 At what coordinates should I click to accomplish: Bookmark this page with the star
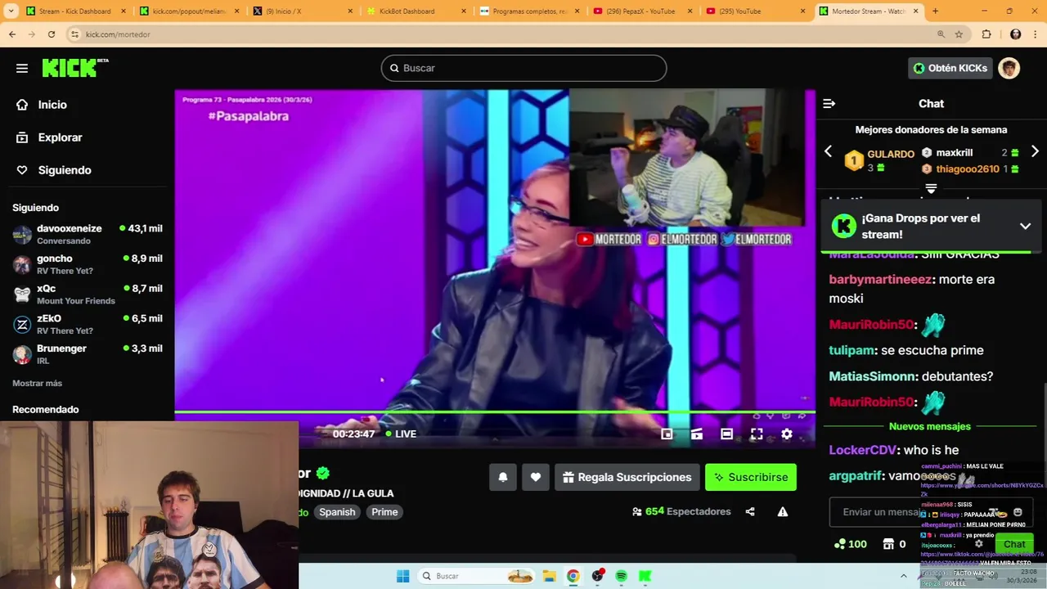pos(959,34)
